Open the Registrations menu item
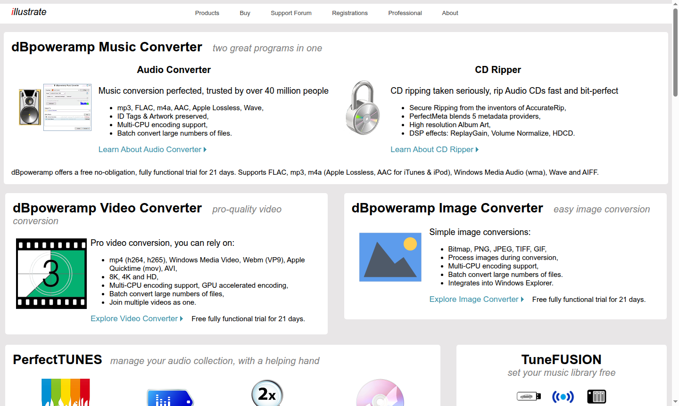 tap(349, 13)
